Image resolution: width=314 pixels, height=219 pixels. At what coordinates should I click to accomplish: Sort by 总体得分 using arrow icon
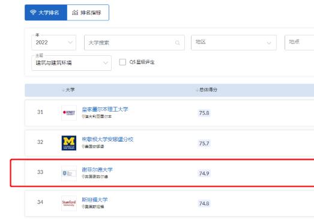click(197, 89)
